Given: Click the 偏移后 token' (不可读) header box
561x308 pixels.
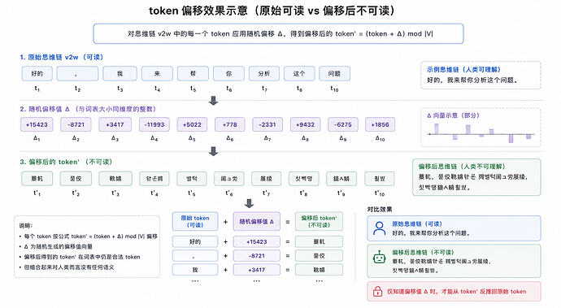Looking at the screenshot, I should (x=319, y=221).
